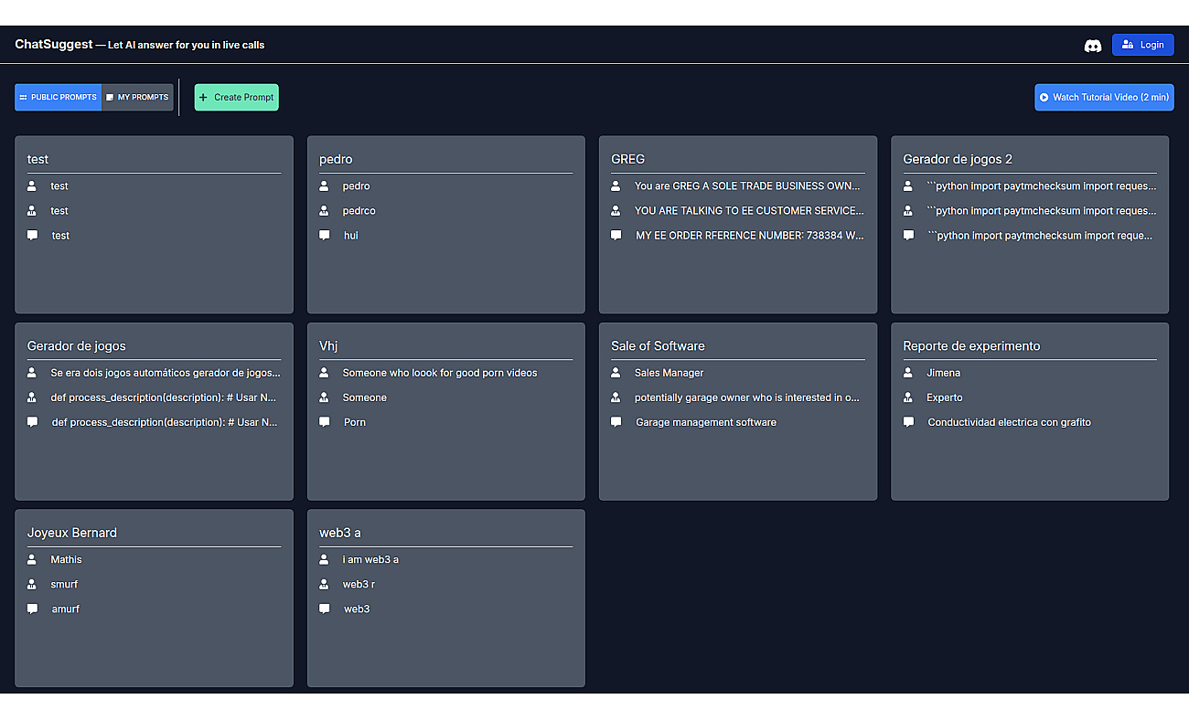
Task: Click chat bubble icon beside 'hui'
Action: pos(324,235)
